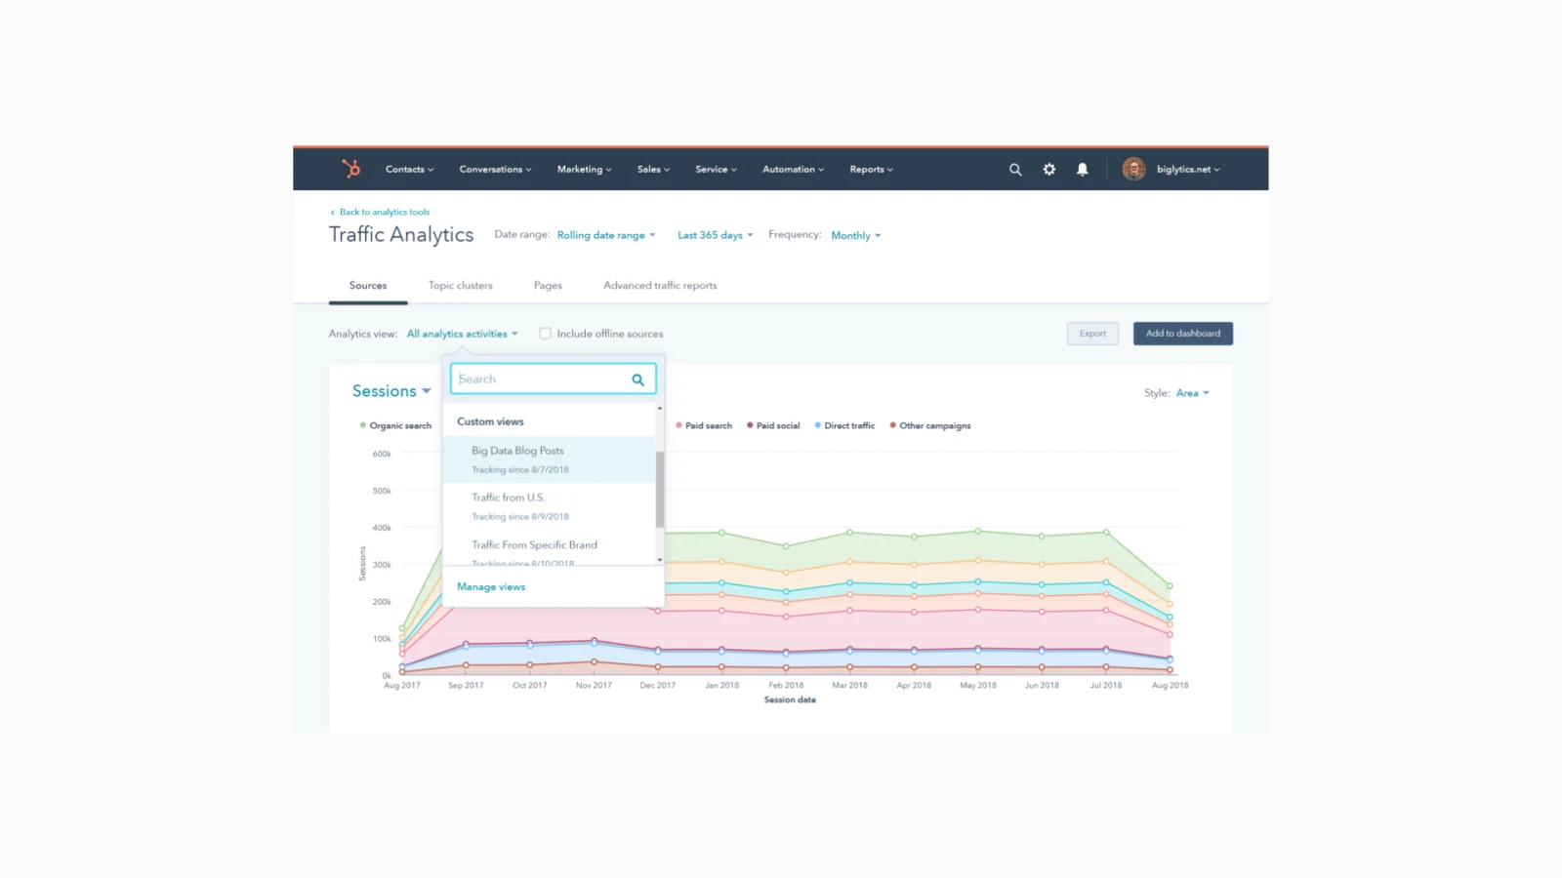
Task: Open the Automation menu
Action: click(x=793, y=170)
